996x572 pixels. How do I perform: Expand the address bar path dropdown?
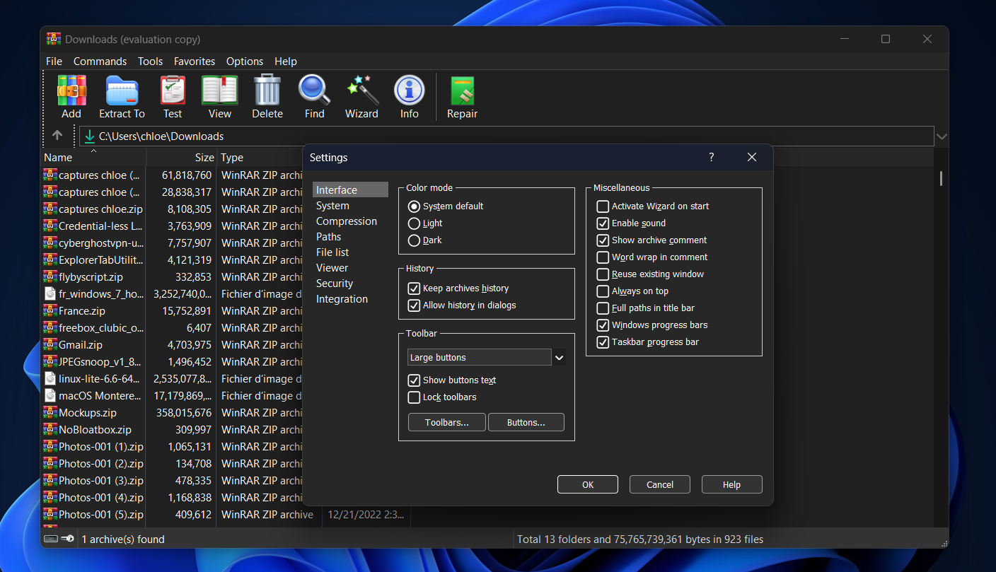click(x=941, y=136)
